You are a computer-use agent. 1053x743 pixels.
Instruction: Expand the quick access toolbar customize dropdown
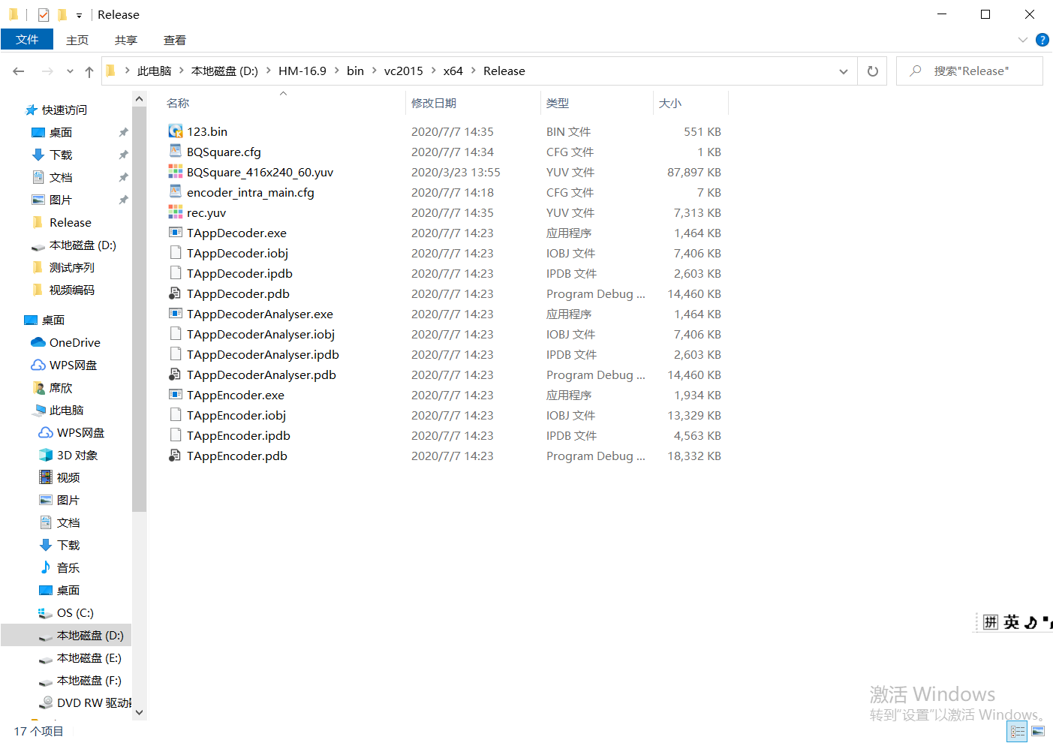coord(78,14)
